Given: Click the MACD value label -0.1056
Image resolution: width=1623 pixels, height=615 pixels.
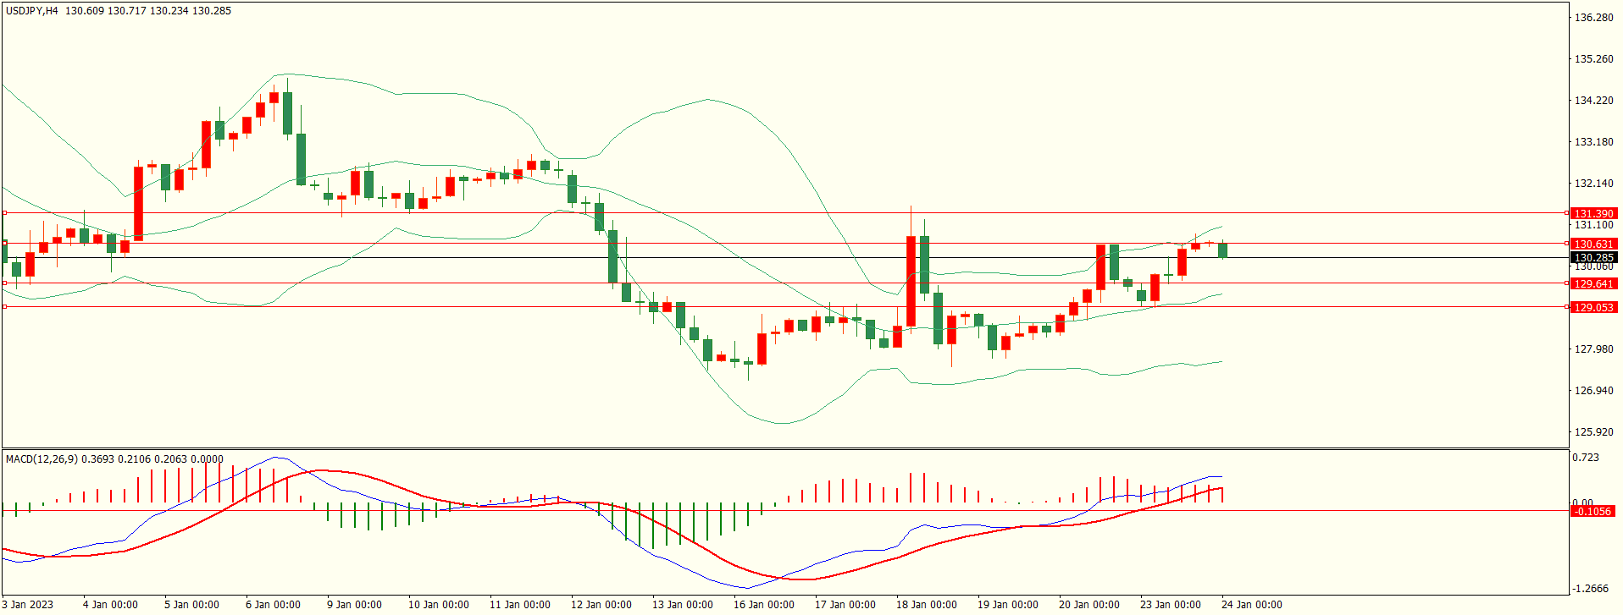Looking at the screenshot, I should click(x=1592, y=512).
